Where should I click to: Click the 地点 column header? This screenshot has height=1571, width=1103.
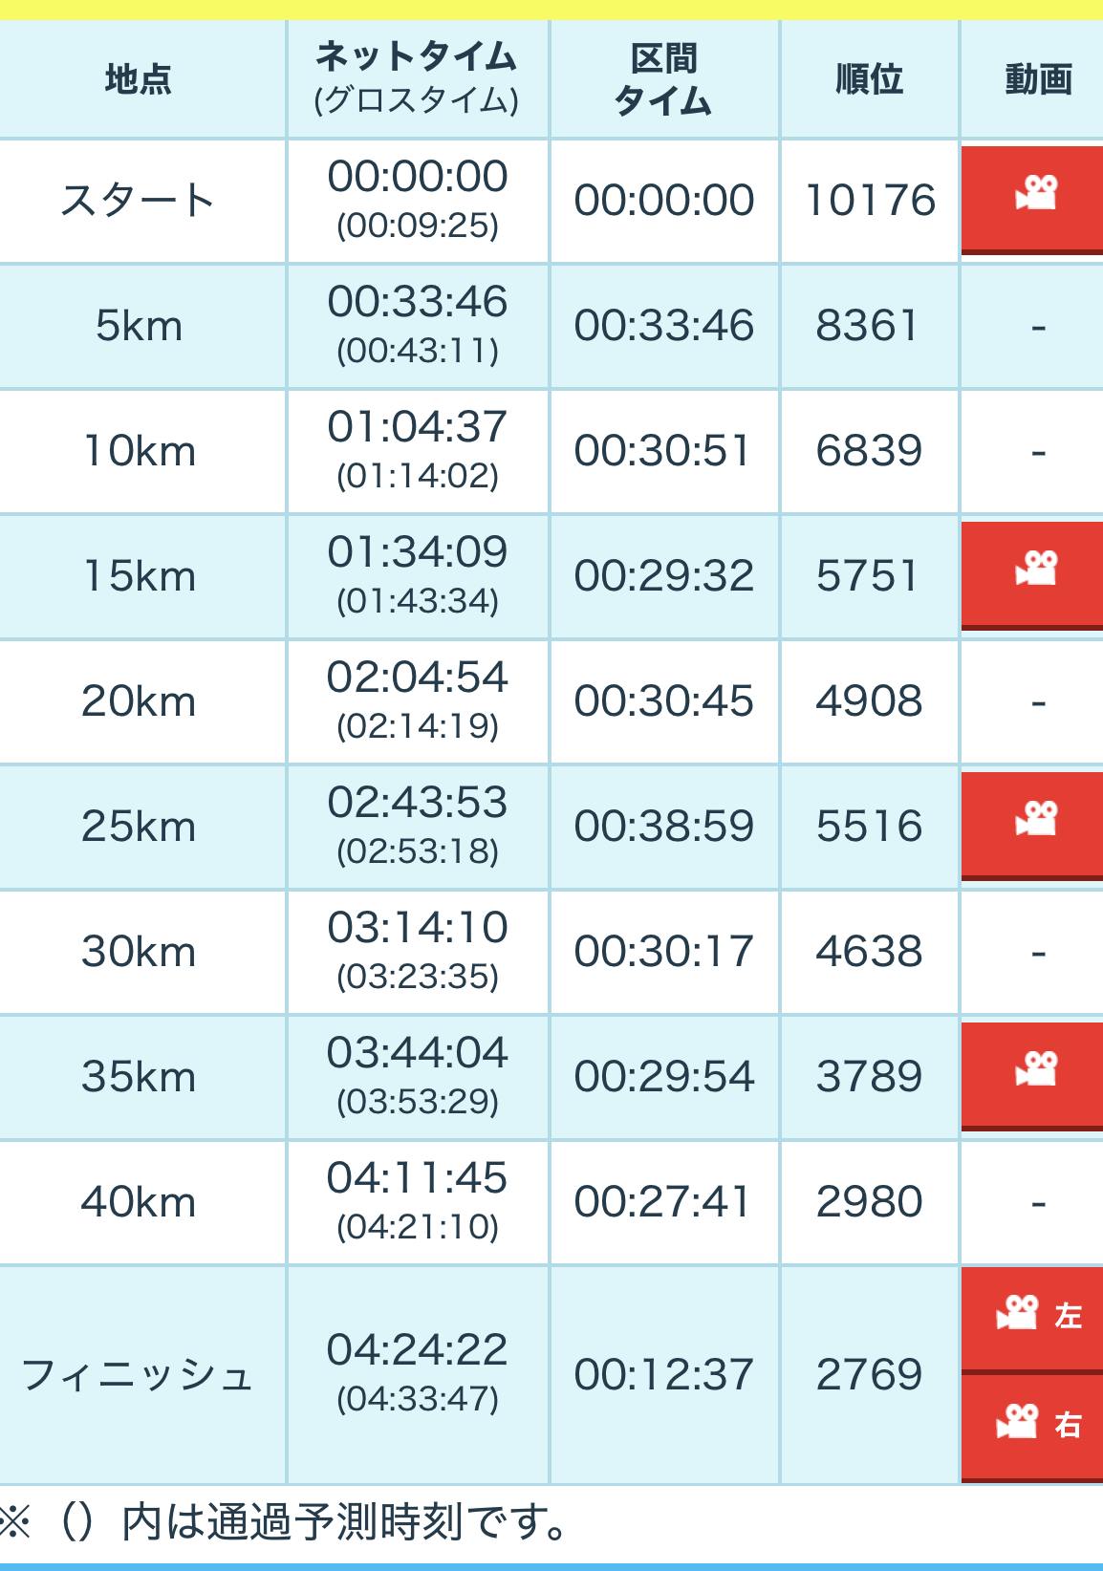[x=140, y=79]
